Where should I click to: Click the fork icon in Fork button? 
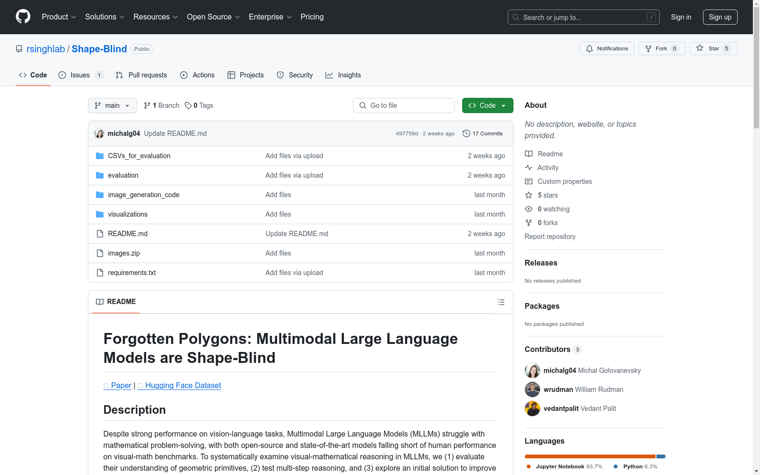click(x=648, y=48)
